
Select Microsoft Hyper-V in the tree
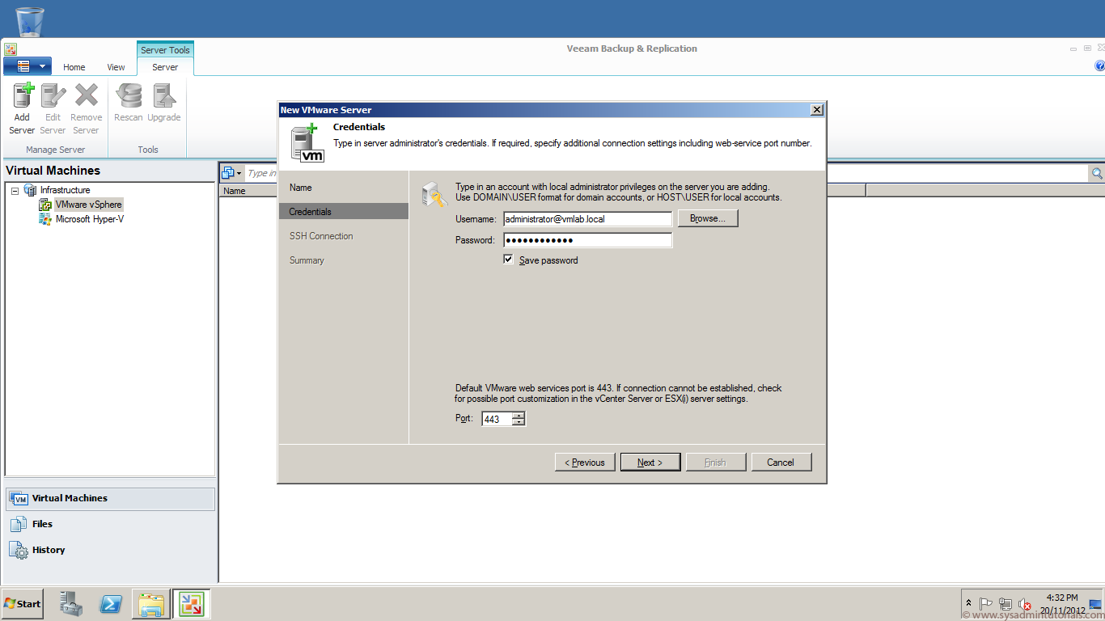[89, 219]
